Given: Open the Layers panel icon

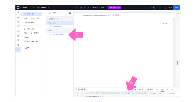Looking at the screenshot, I should 18,17.
